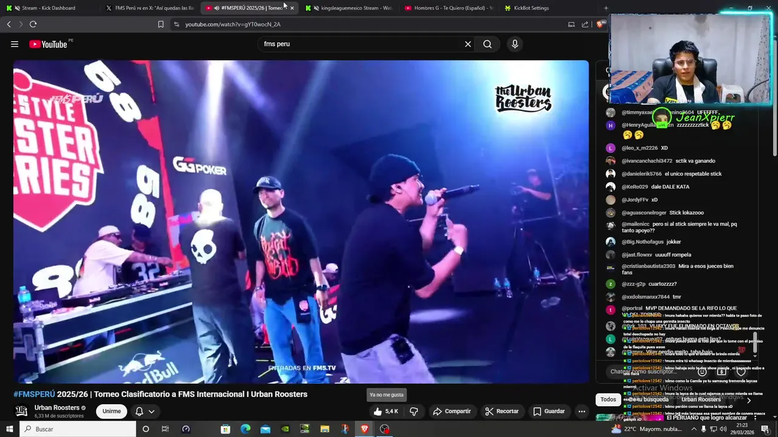Show hidden system tray icons chevron

pos(694,429)
